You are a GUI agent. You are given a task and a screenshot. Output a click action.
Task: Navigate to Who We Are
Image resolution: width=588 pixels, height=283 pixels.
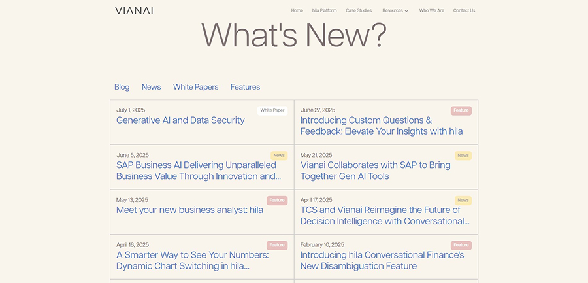pyautogui.click(x=431, y=10)
